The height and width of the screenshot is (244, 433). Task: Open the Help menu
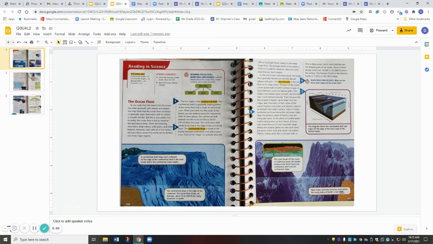(x=122, y=34)
